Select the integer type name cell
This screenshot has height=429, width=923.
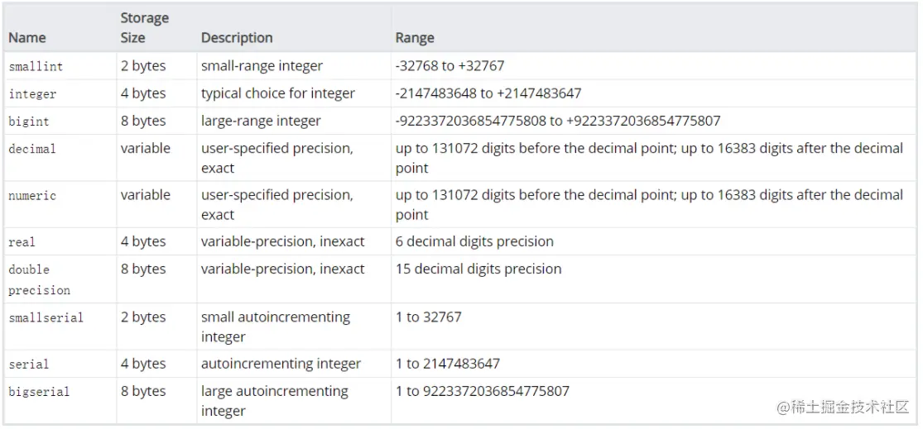tap(32, 94)
